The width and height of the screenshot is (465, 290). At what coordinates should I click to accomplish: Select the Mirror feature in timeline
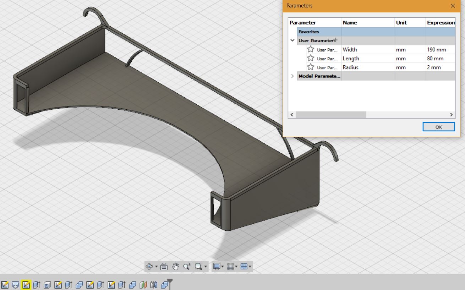(x=154, y=285)
